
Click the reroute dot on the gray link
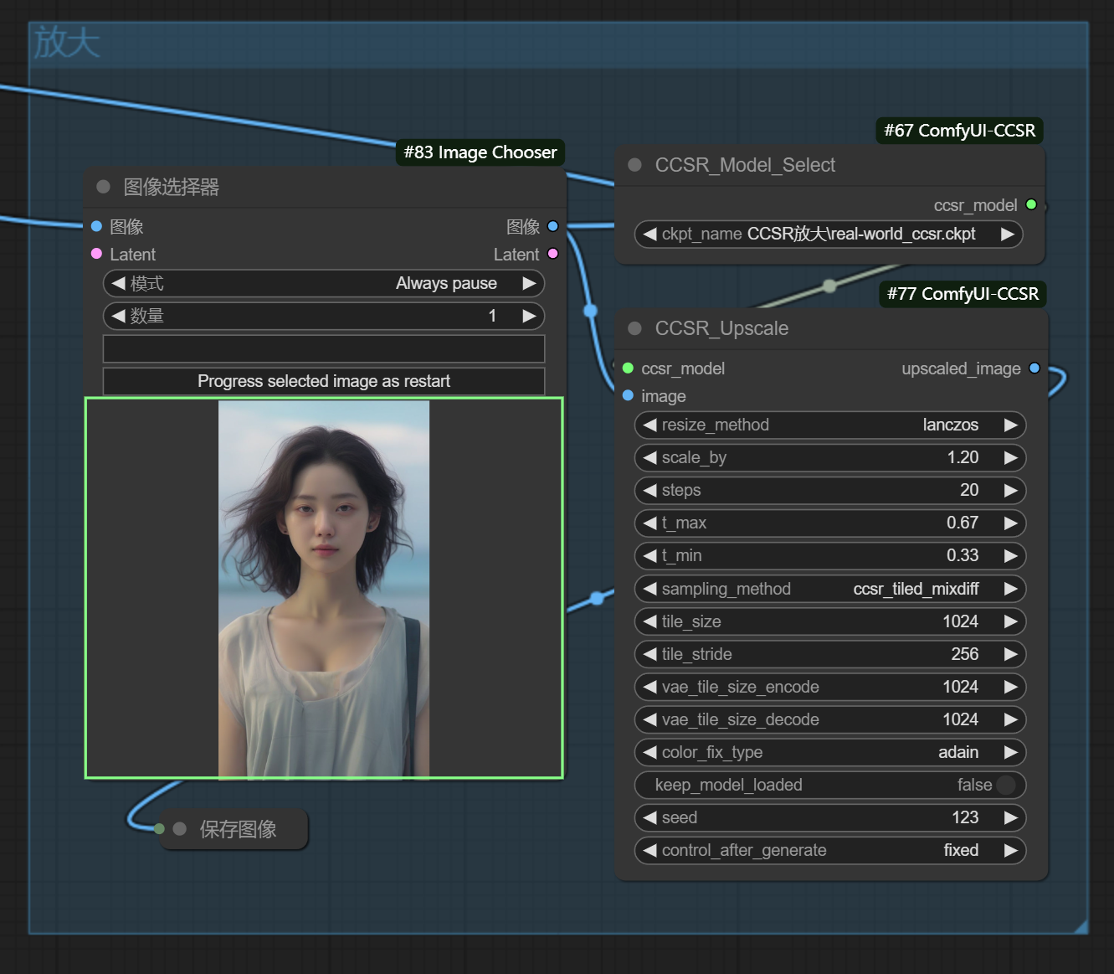pos(829,286)
